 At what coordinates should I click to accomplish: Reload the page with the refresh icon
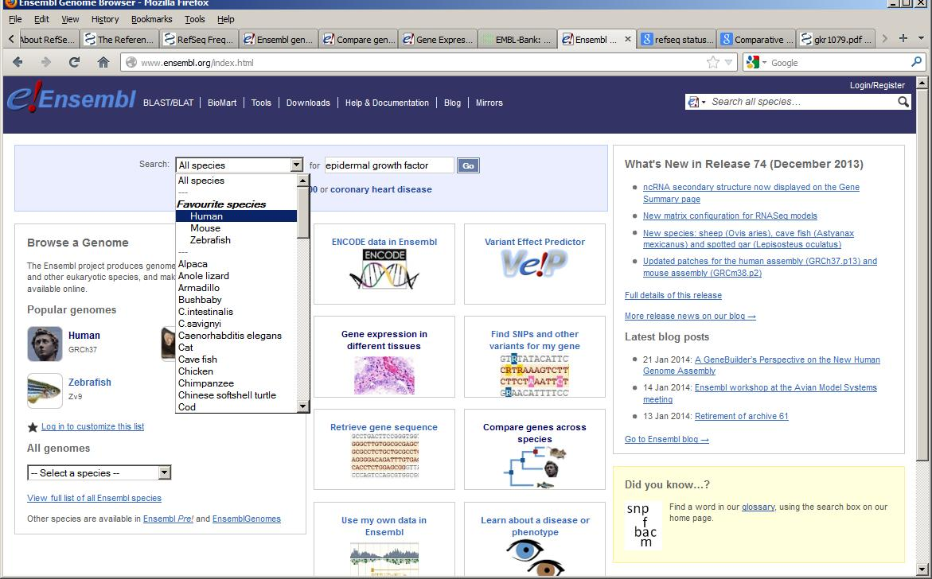point(74,62)
